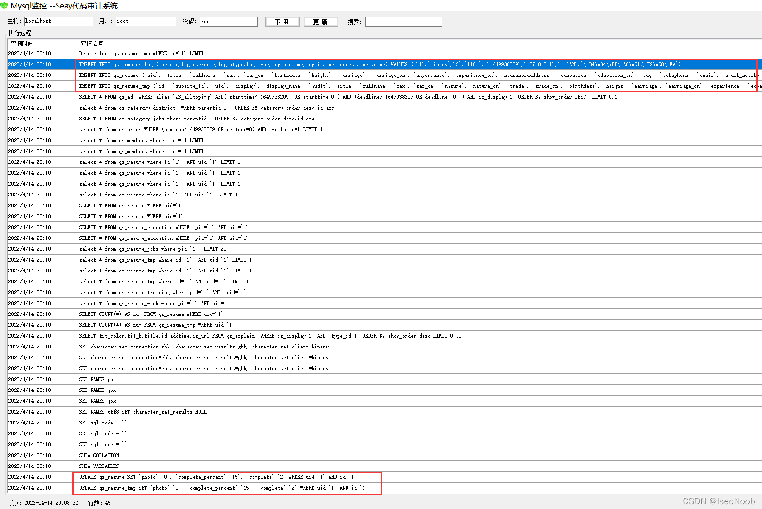The height and width of the screenshot is (509, 762).
Task: Select the SELECT FROM qs_ad row
Action: point(384,97)
